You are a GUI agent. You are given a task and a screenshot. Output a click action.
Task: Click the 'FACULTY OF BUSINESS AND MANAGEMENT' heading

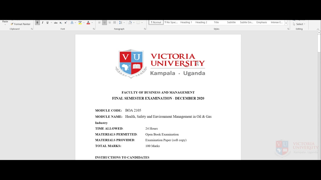pyautogui.click(x=158, y=92)
